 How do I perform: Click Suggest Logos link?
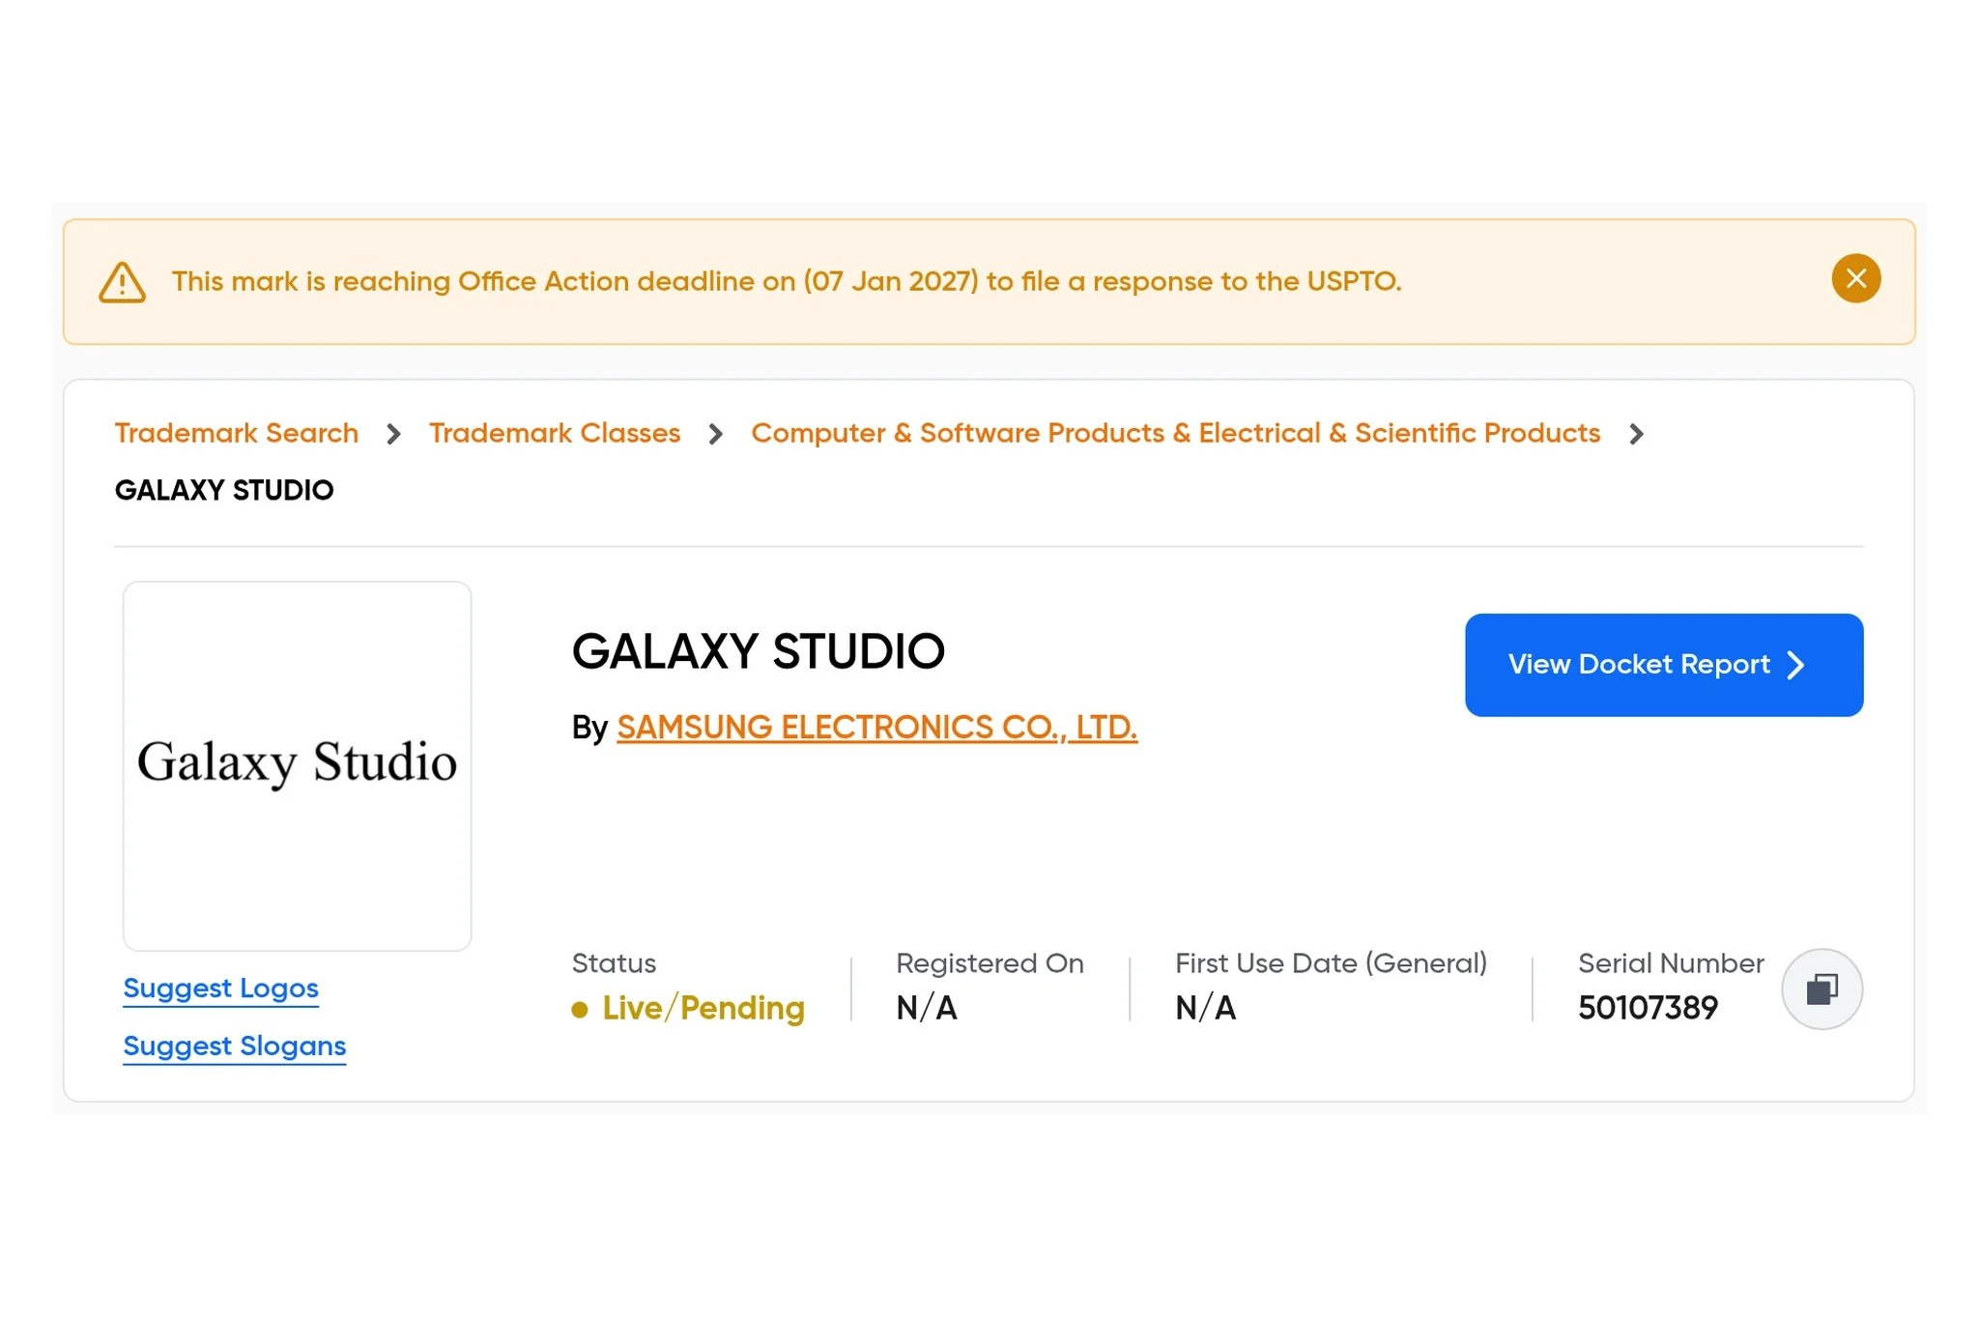point(221,989)
